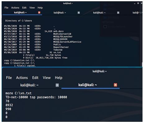Click the 'MSSQLSERVER' directory entry
145x124 pixels.
[x=60, y=39]
